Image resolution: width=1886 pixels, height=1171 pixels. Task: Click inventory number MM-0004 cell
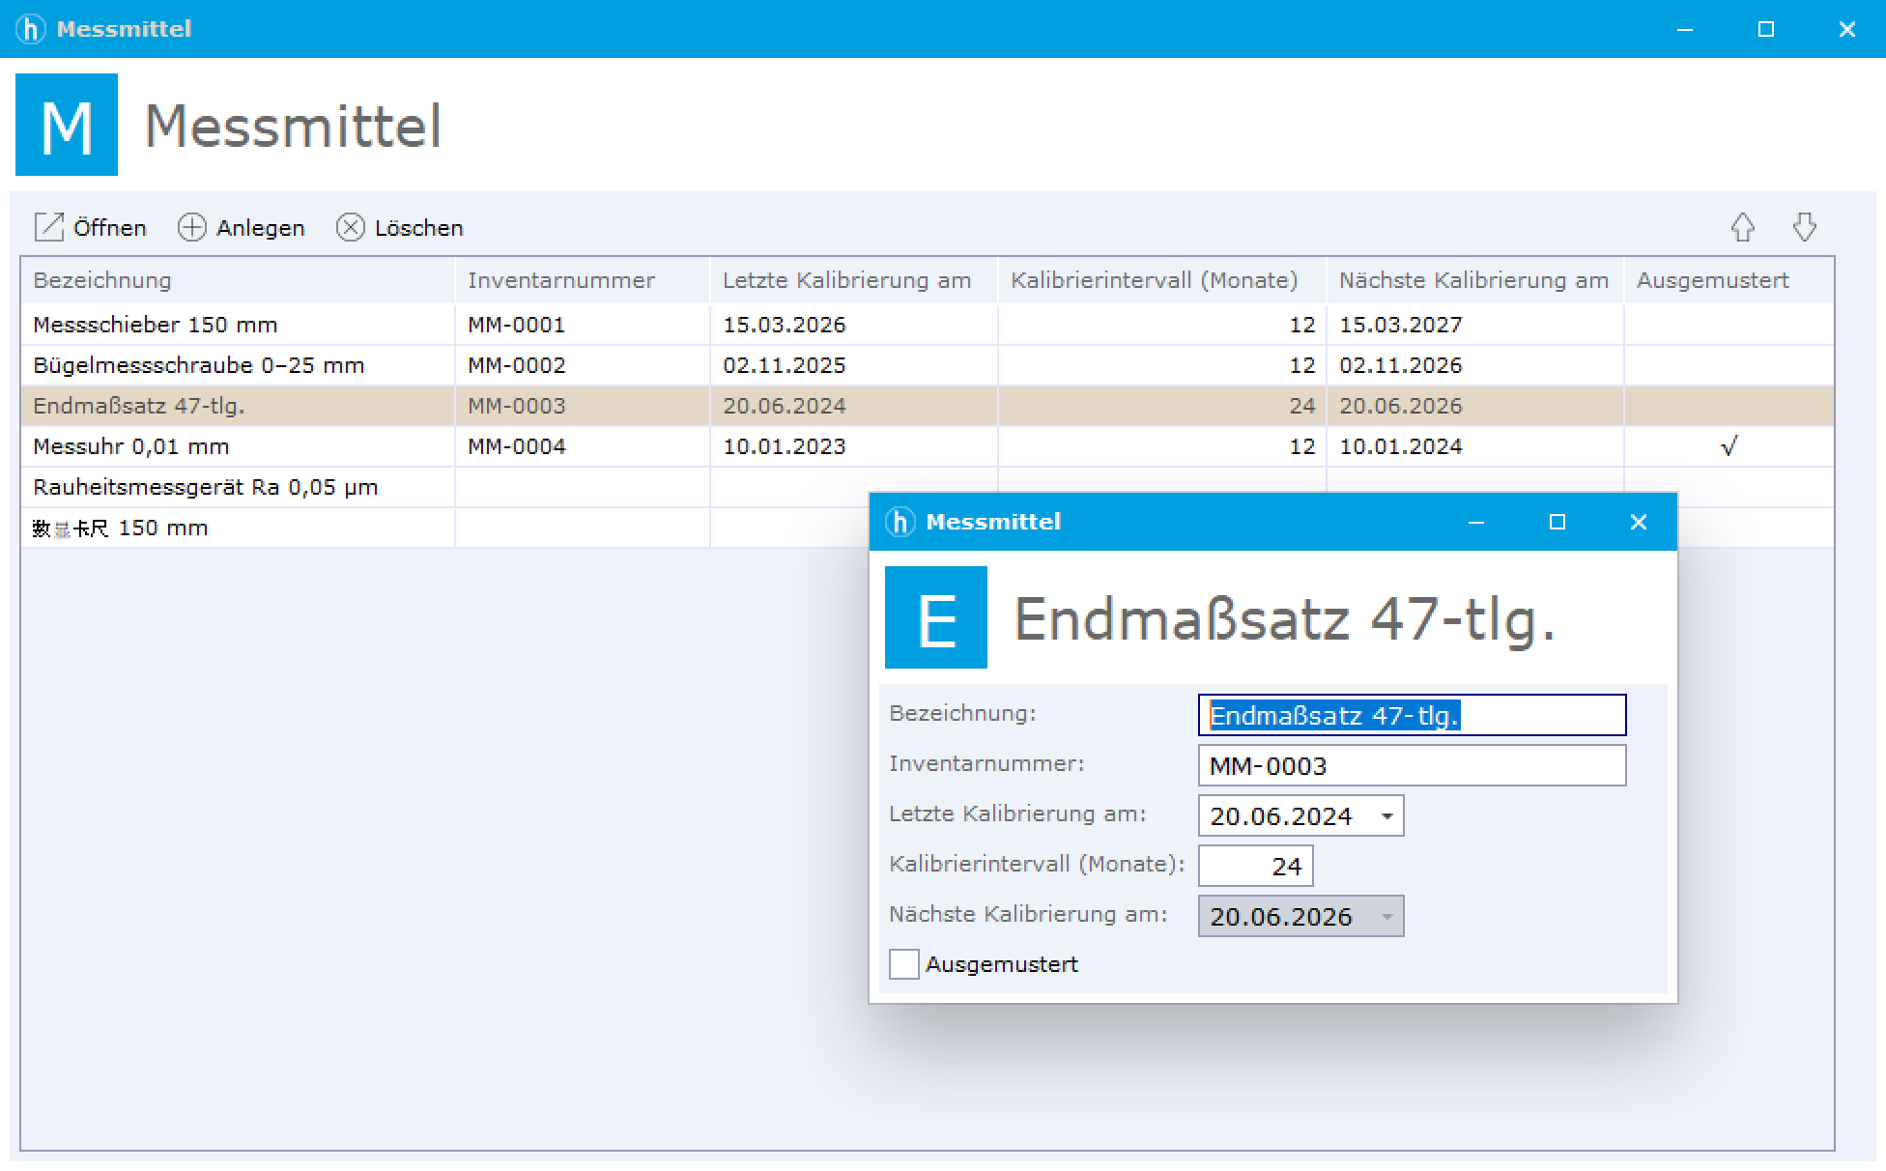(x=583, y=446)
